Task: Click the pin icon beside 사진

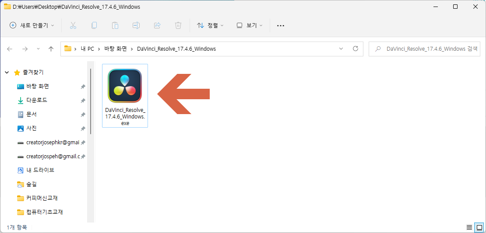Action: [x=83, y=129]
